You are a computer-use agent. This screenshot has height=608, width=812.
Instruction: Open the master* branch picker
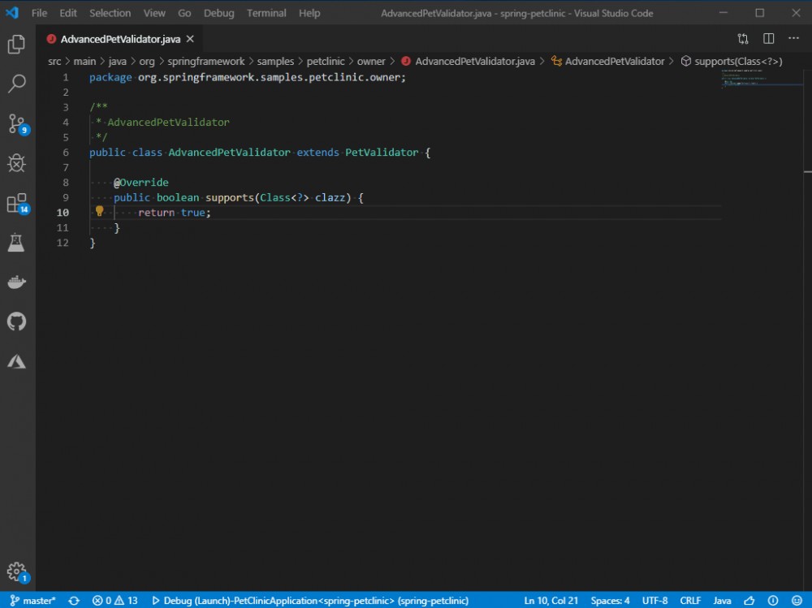[31, 600]
